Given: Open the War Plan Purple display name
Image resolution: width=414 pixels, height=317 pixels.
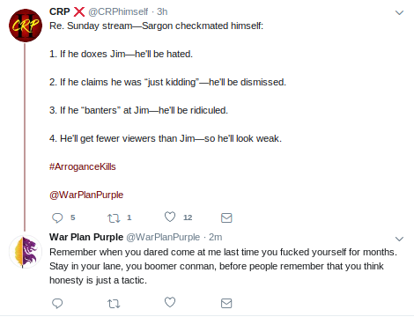Looking at the screenshot, I should 86,237.
